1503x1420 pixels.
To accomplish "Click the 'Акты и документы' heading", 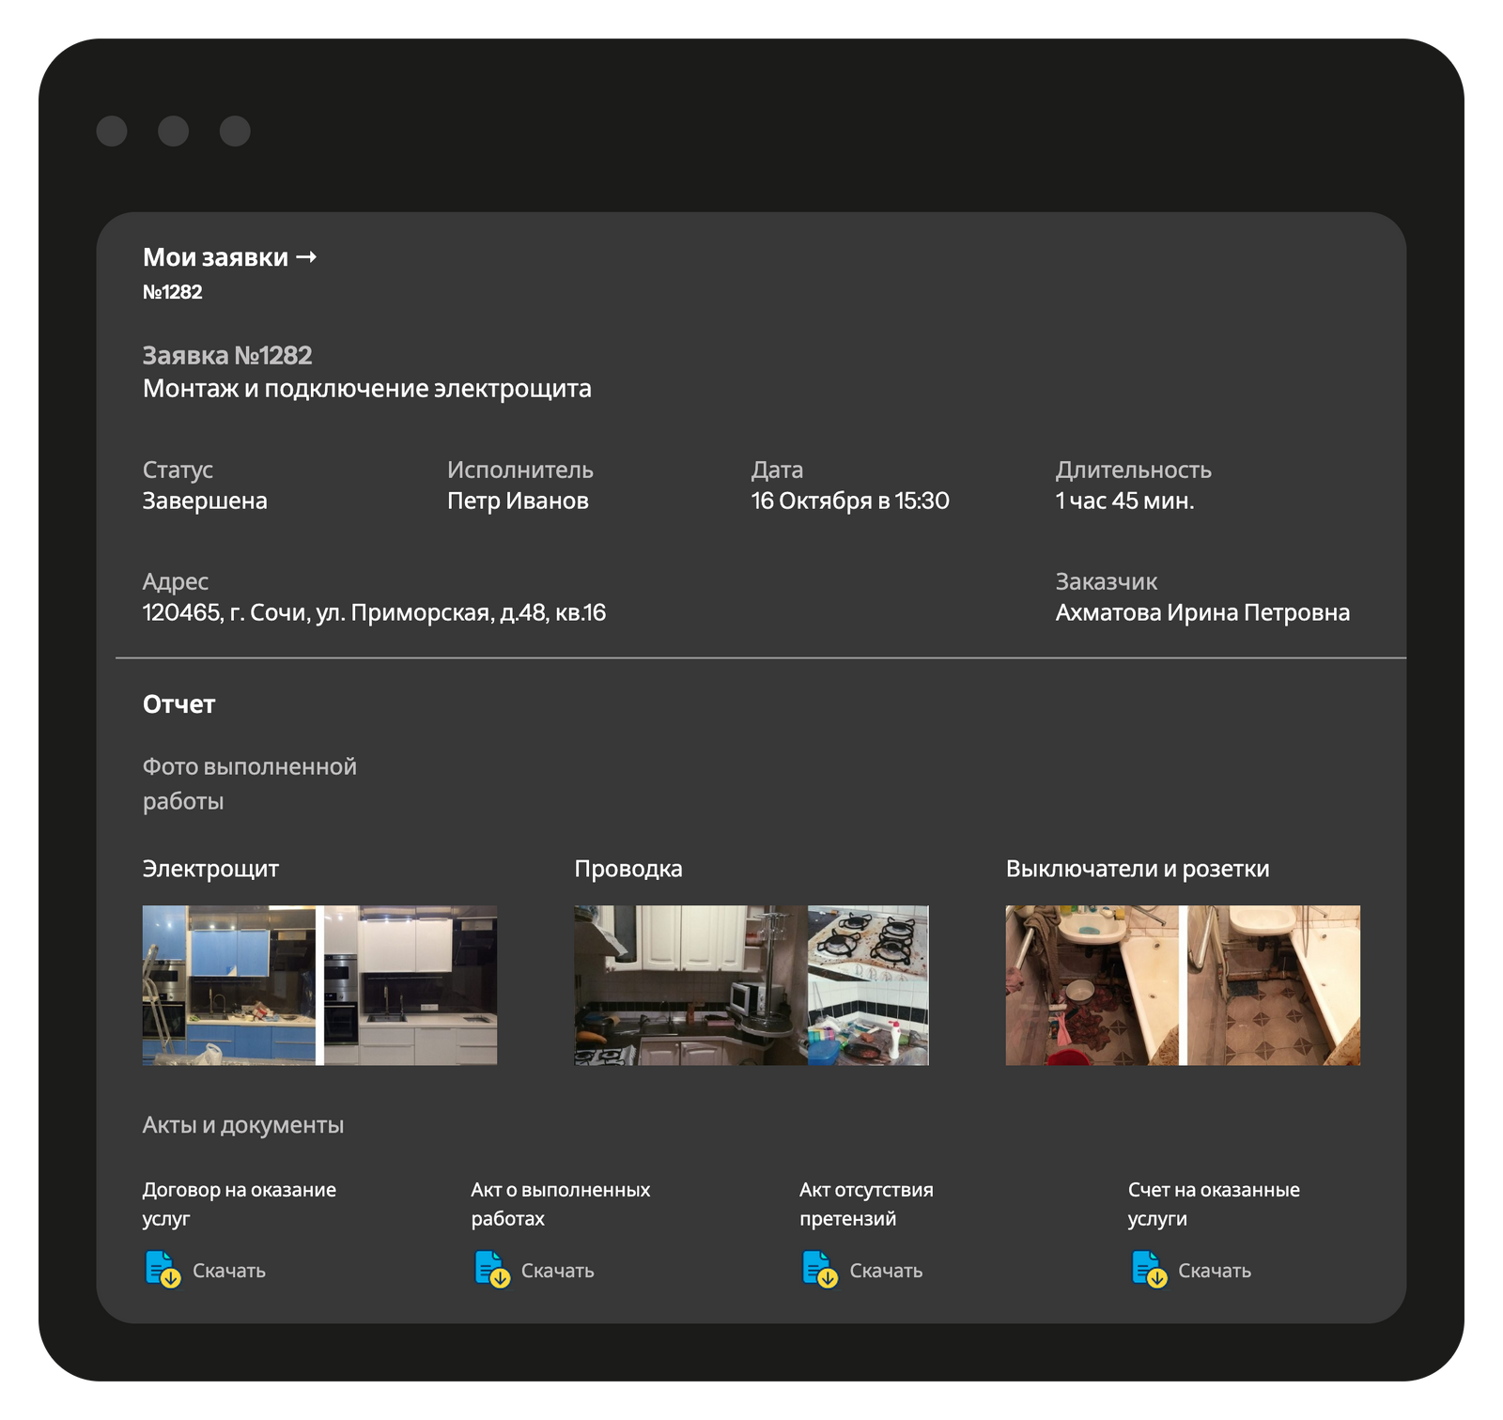I will (x=243, y=1125).
